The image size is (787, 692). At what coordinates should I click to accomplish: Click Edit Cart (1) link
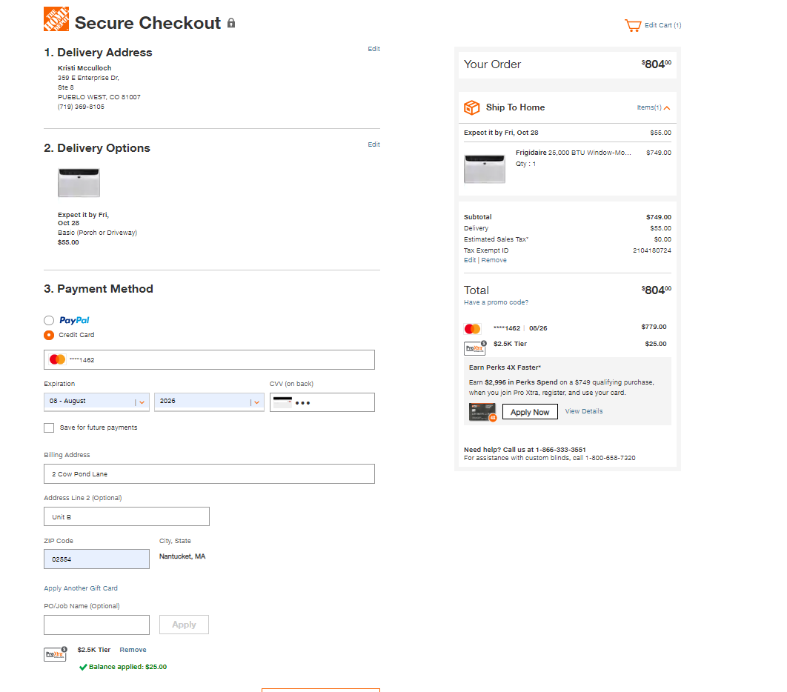[x=663, y=25]
